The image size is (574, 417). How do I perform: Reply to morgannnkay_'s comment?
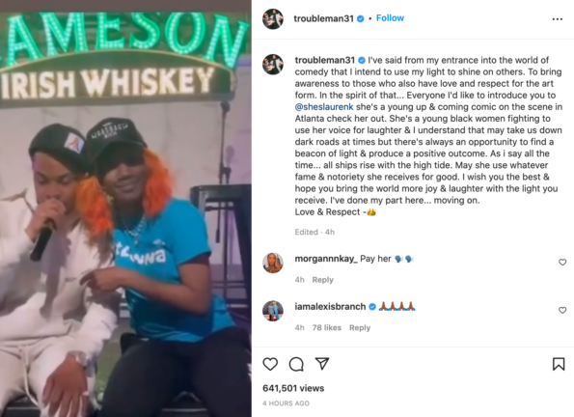click(322, 280)
